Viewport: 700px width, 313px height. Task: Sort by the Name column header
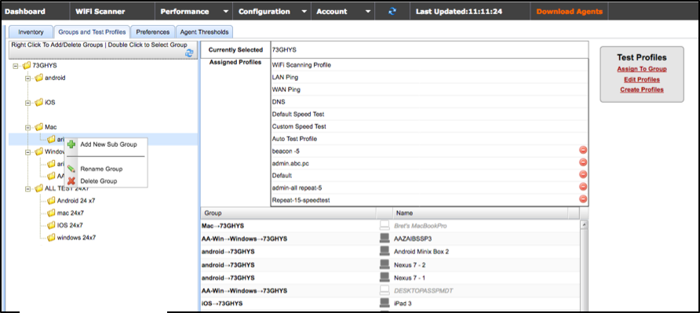pos(480,213)
